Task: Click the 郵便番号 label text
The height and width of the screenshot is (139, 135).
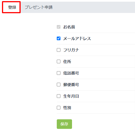Action: tap(71, 85)
